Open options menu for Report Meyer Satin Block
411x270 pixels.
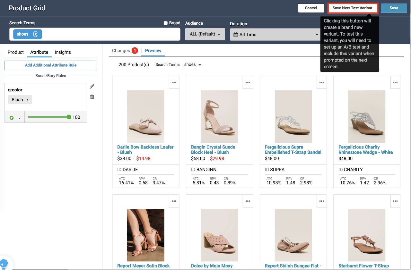(174, 201)
